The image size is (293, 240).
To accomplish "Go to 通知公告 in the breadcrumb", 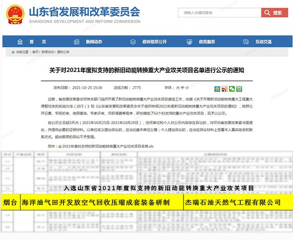I will click(x=63, y=52).
